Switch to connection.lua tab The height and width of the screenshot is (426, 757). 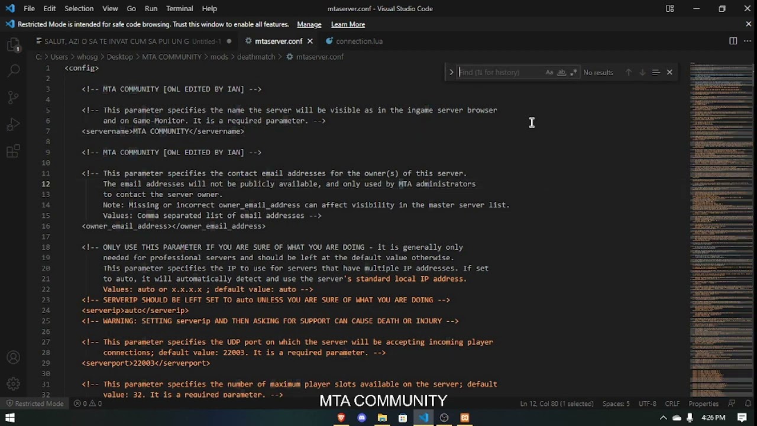[x=354, y=41]
